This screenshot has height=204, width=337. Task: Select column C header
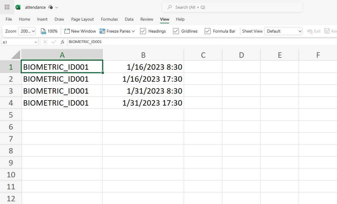[x=203, y=55]
